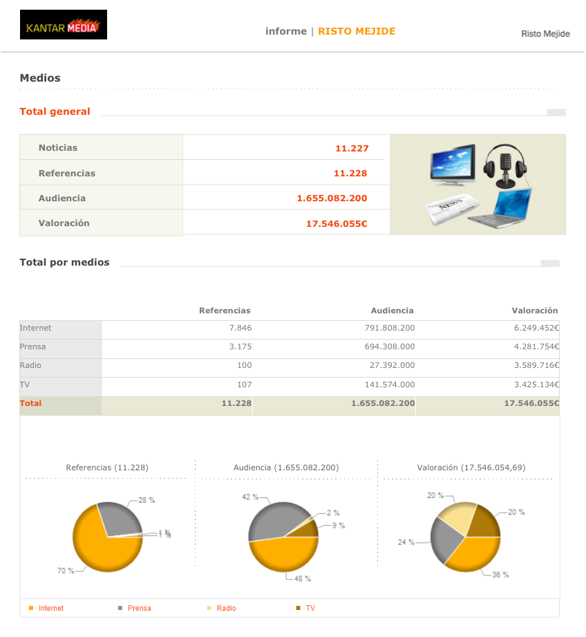
Task: Select the Noticias value 11.227
Action: pyautogui.click(x=352, y=148)
